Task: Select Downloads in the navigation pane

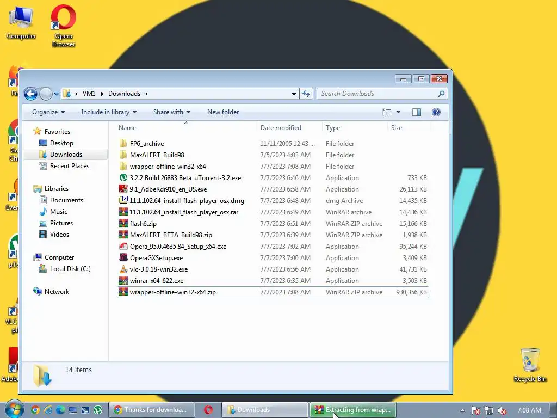Action: pos(65,155)
